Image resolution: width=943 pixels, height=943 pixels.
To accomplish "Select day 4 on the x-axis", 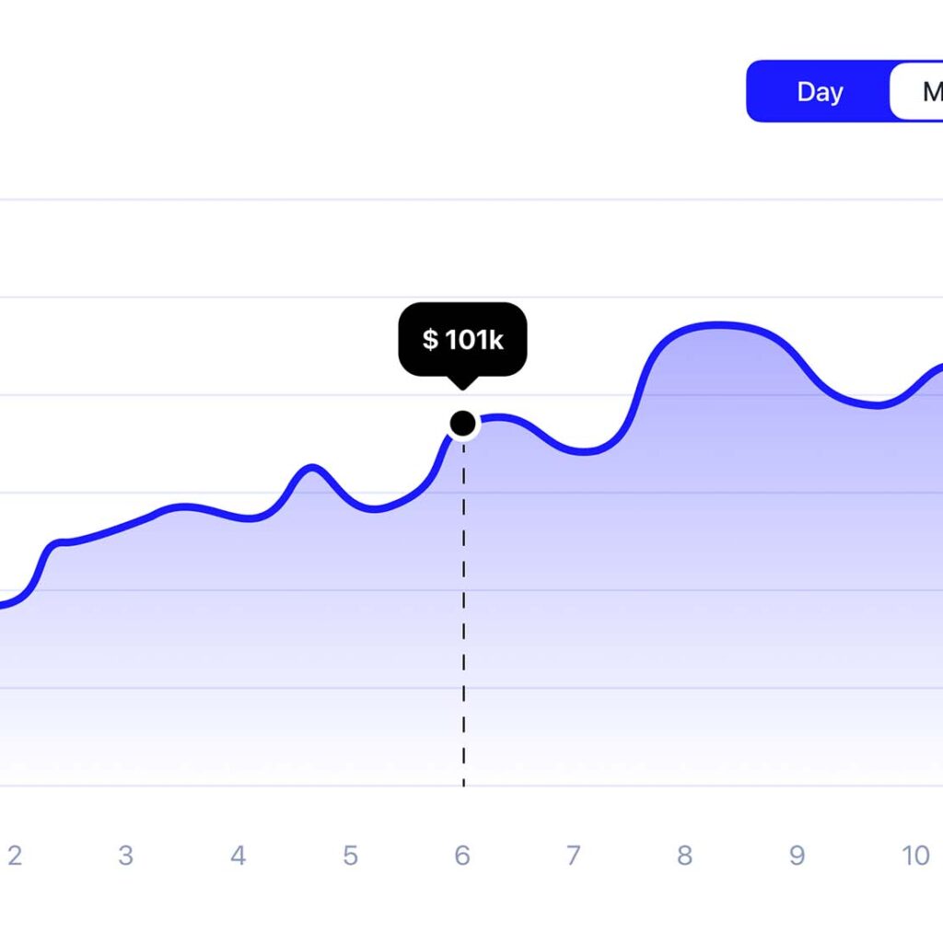I will [238, 856].
